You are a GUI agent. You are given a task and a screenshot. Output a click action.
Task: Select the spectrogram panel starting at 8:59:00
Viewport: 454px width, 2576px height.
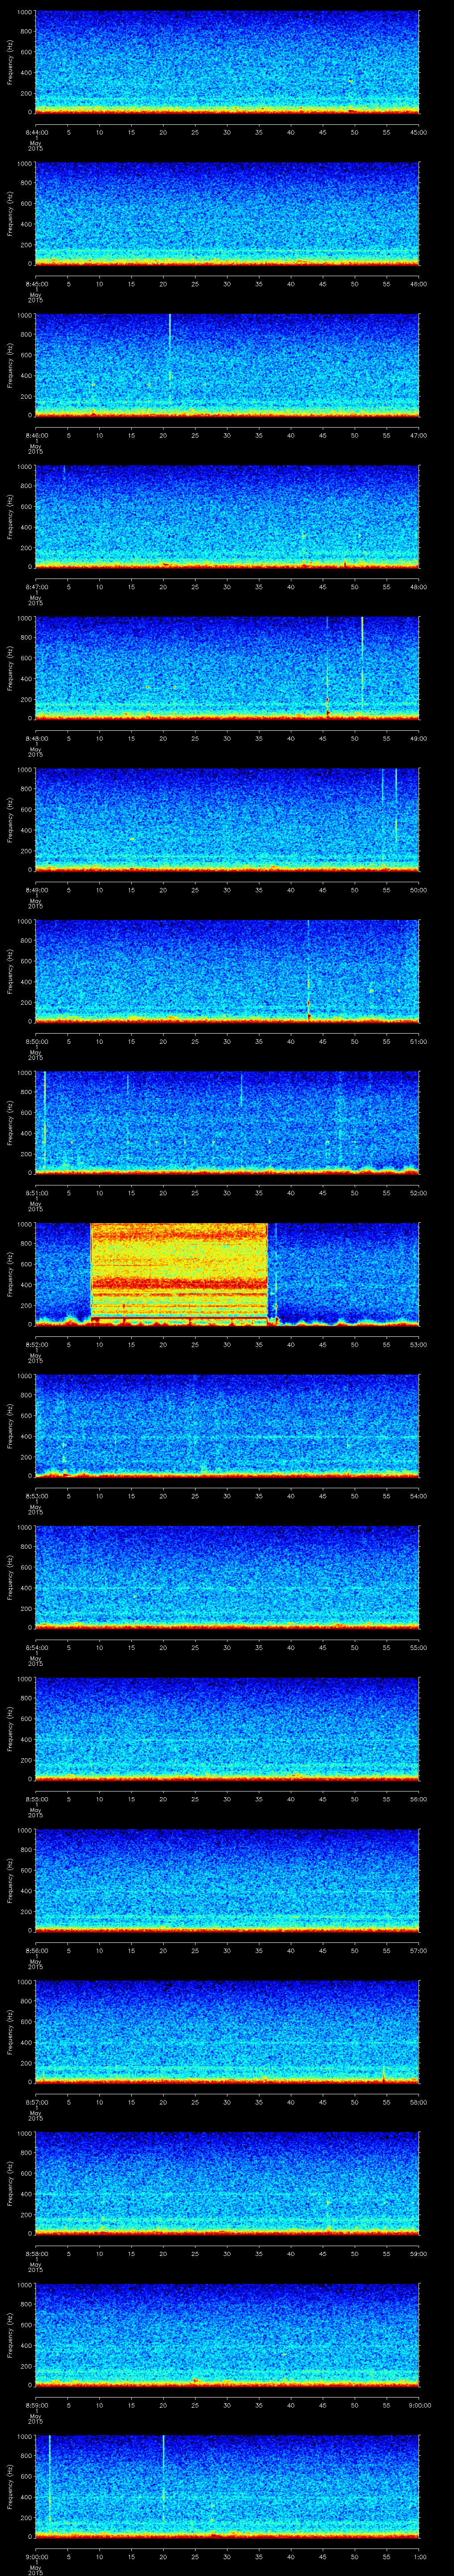click(x=227, y=2335)
